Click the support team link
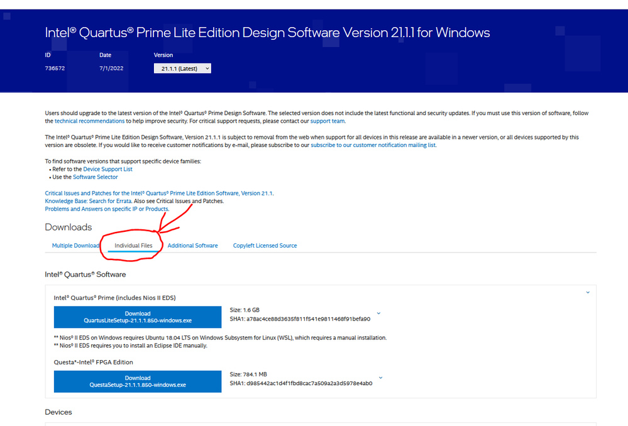This screenshot has width=628, height=426. 328,121
